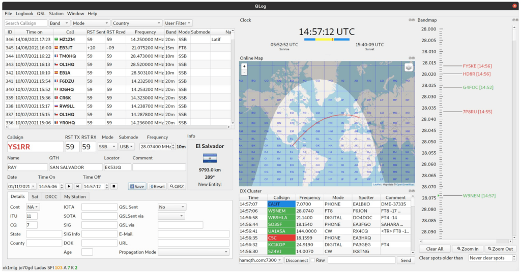This screenshot has width=521, height=273.
Task: Disconnect from the DX cluster
Action: 297,260
